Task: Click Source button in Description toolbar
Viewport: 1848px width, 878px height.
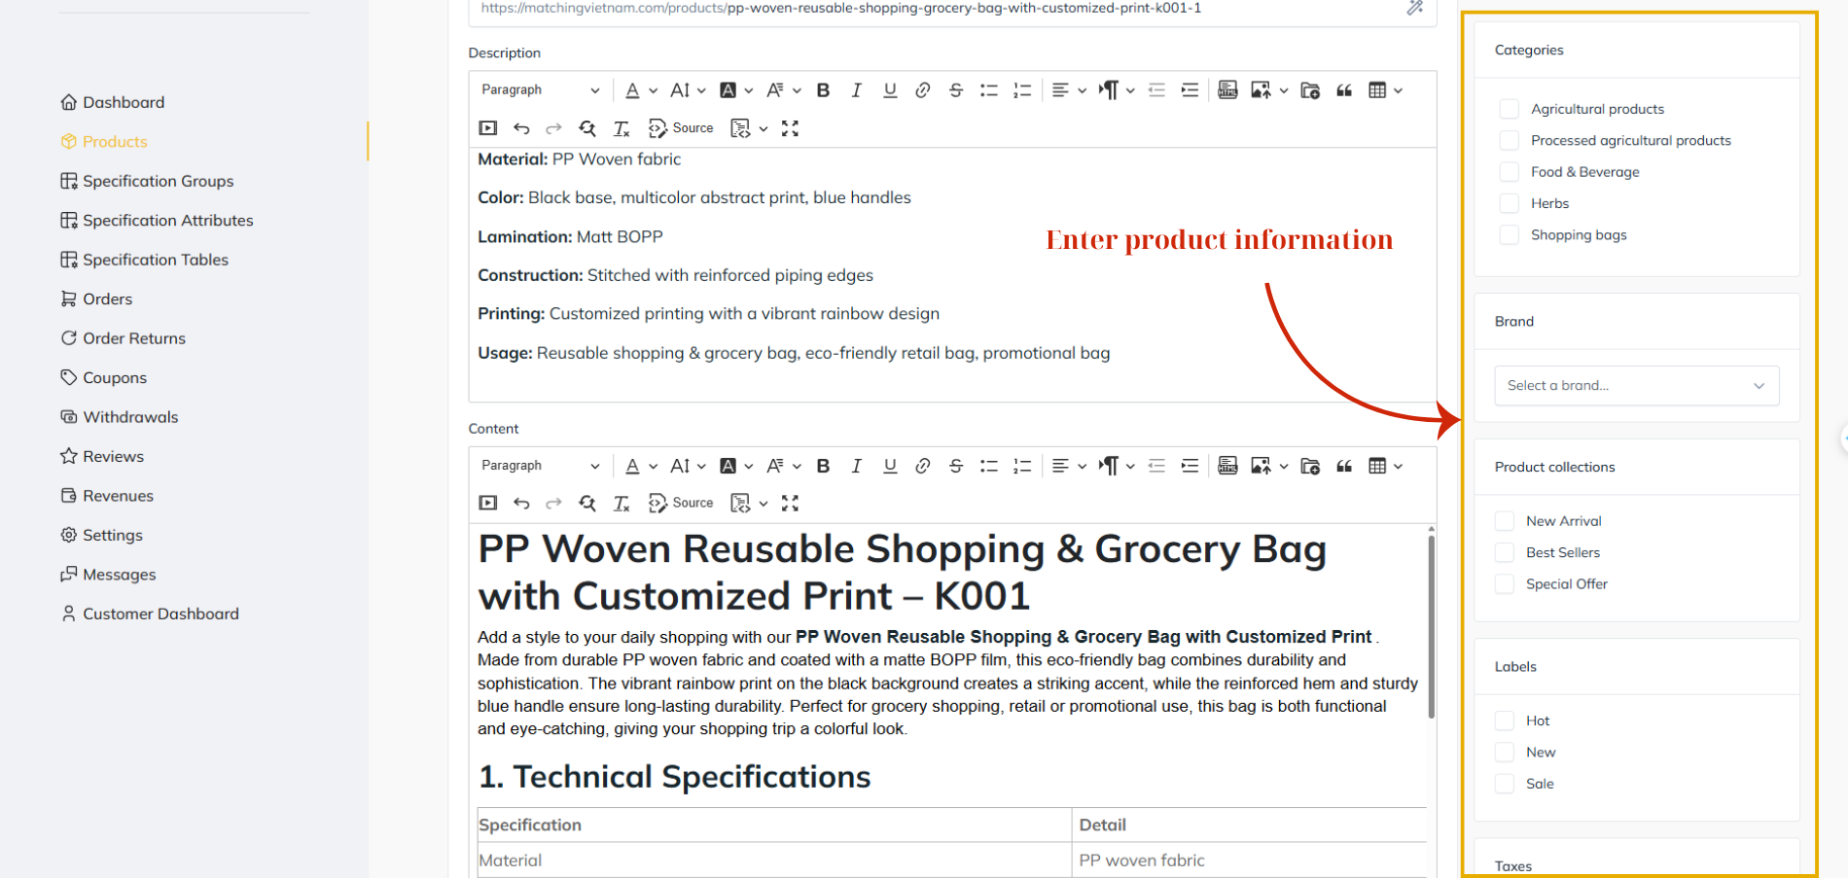Action: 681,128
